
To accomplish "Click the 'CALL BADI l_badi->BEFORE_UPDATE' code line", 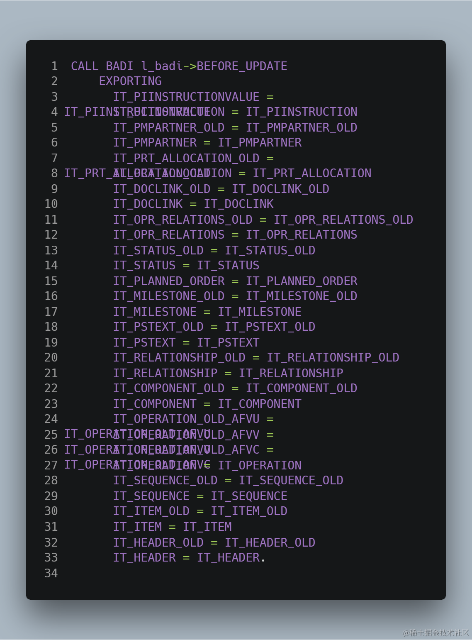I will click(179, 66).
